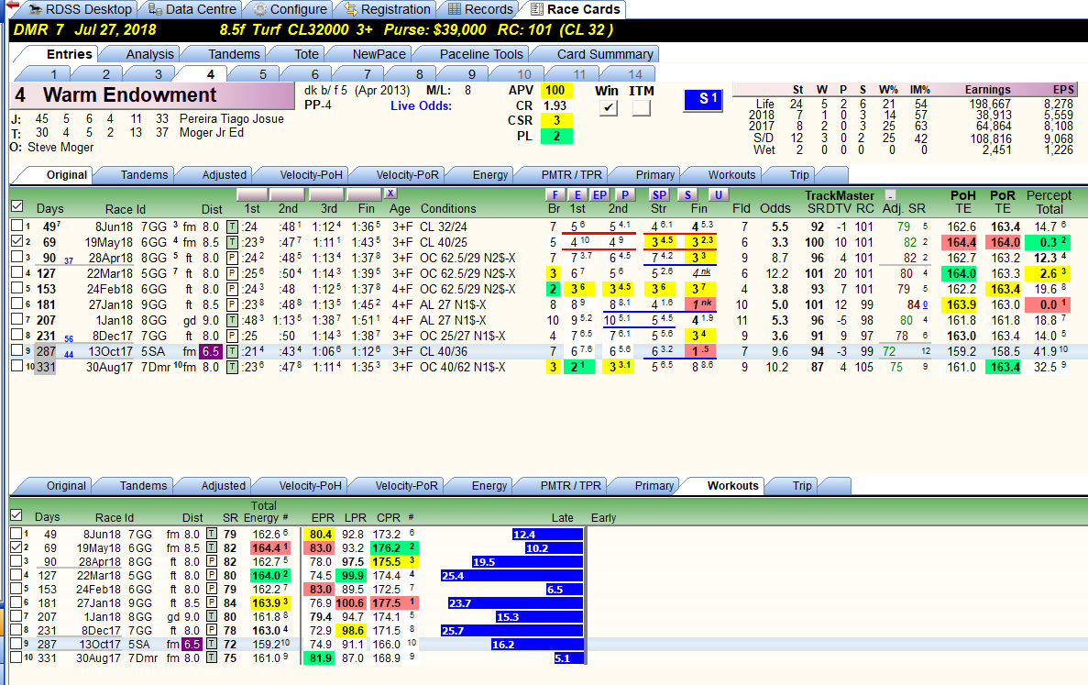Click the blue 56 link beside 231 days

69,338
